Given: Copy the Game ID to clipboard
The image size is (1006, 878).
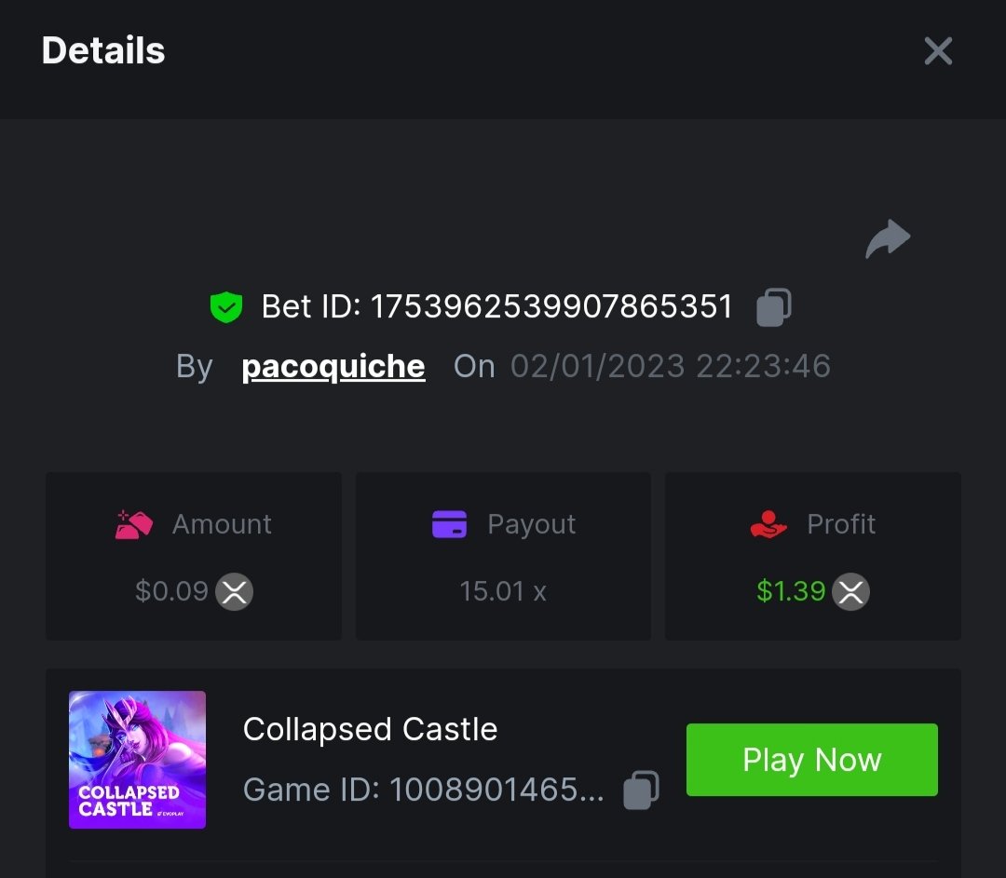Looking at the screenshot, I should point(641,790).
